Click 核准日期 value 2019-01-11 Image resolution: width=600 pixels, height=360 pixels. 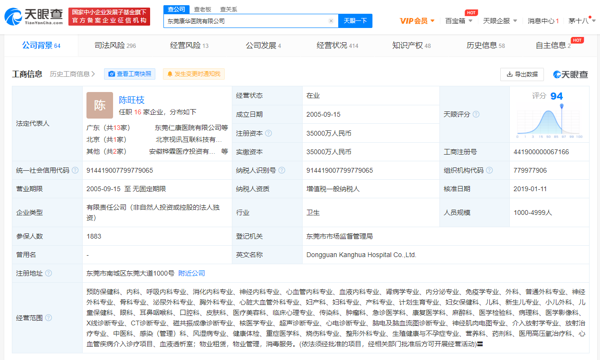[x=530, y=189]
